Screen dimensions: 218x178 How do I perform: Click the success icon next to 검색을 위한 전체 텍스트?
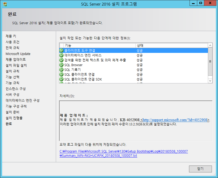[61, 60]
